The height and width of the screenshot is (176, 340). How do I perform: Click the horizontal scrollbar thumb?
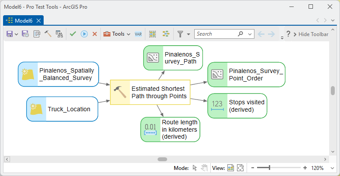pyautogui.click(x=162, y=159)
